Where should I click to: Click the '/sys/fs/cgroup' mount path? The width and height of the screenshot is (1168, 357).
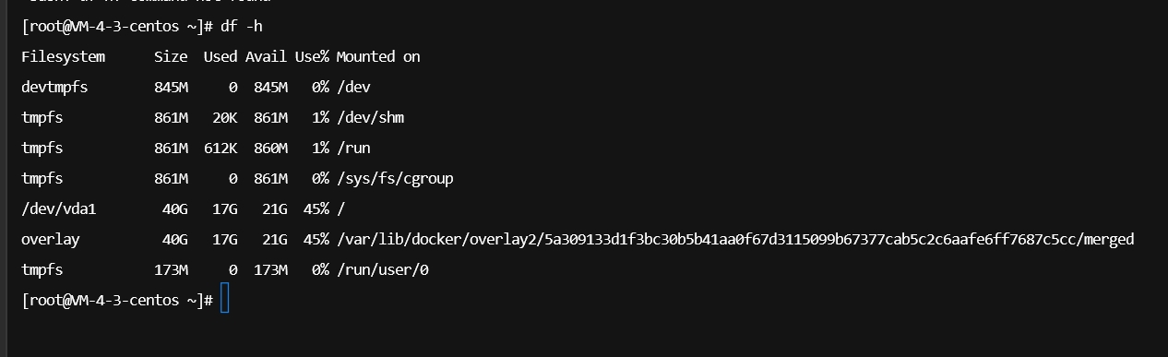coord(394,179)
